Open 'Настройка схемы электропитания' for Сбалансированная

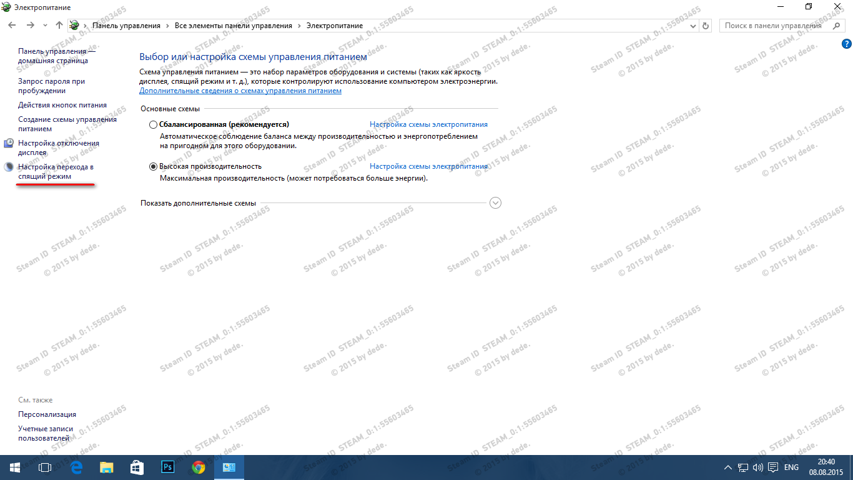tap(428, 124)
